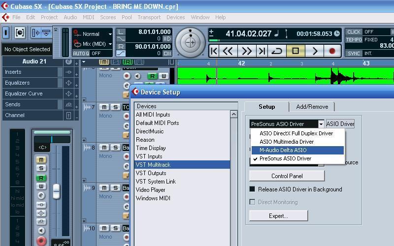Click the Show Inspector toolbar icon
This screenshot has width=394, height=246.
(35, 32)
